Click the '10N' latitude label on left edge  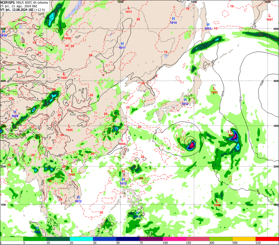point(3,205)
